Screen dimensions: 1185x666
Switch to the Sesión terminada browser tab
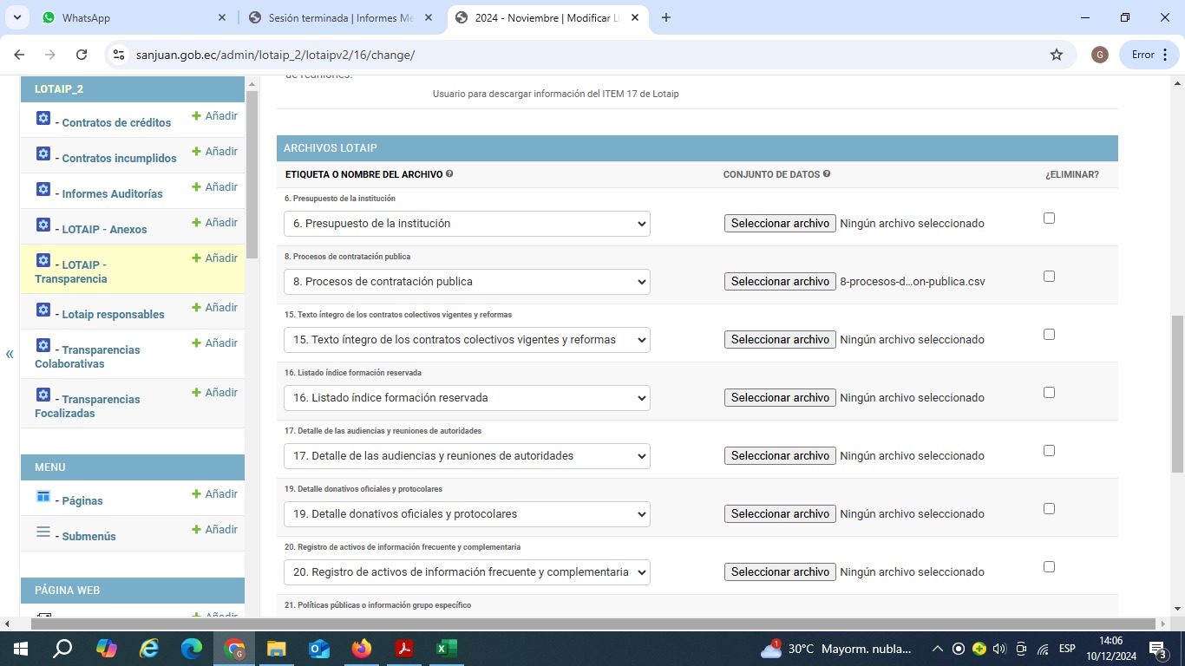point(340,17)
